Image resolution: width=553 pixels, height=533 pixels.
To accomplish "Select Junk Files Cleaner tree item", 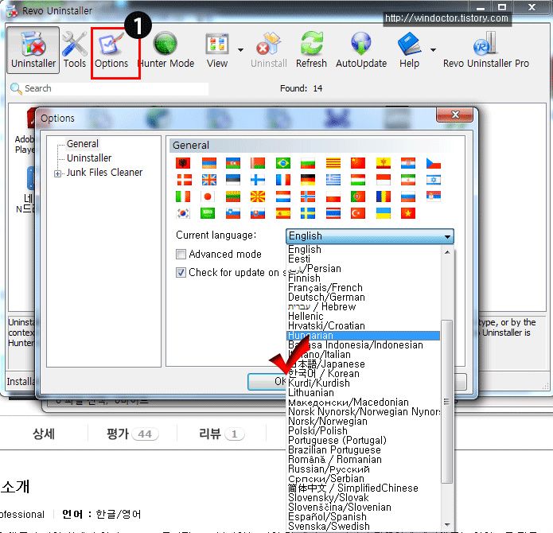I will (104, 173).
